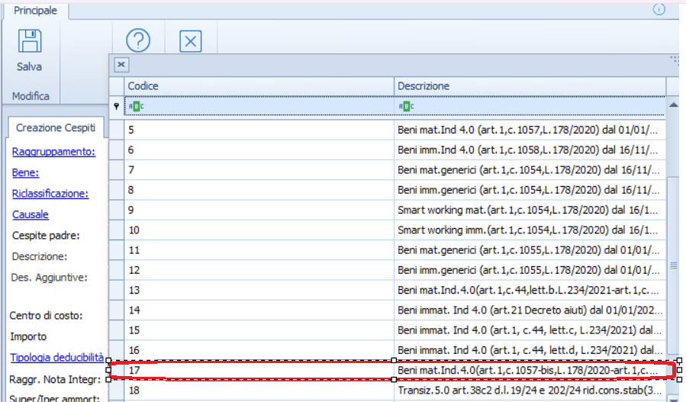Click the Riclassificazione link
Viewport: 686px width, 402px height.
point(50,194)
